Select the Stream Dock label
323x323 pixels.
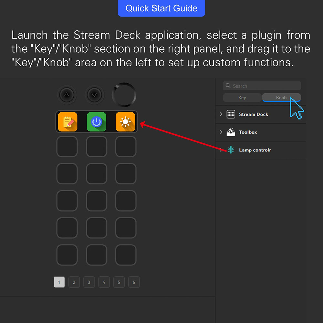point(253,114)
